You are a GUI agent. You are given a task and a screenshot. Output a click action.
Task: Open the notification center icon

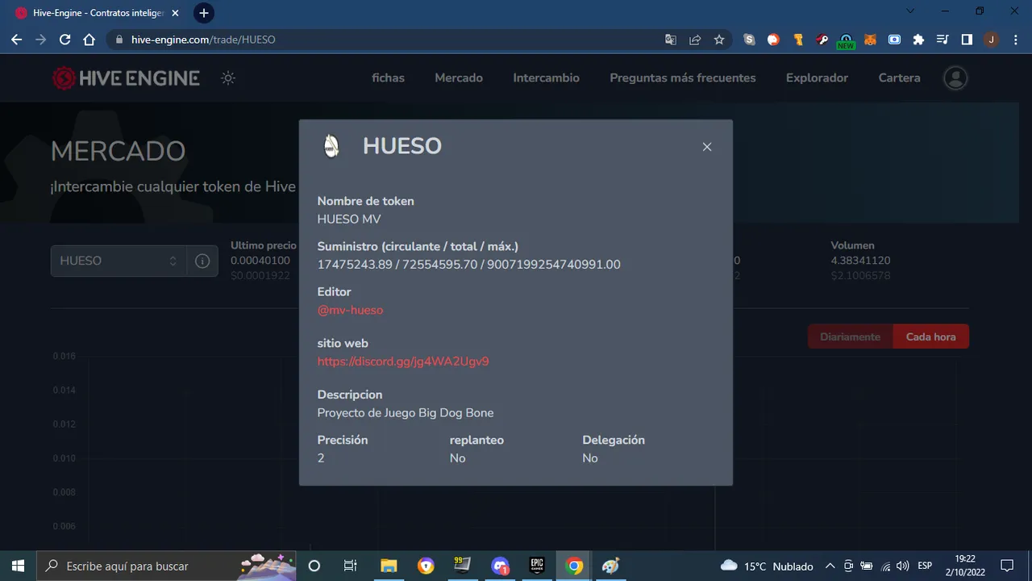pyautogui.click(x=1006, y=566)
